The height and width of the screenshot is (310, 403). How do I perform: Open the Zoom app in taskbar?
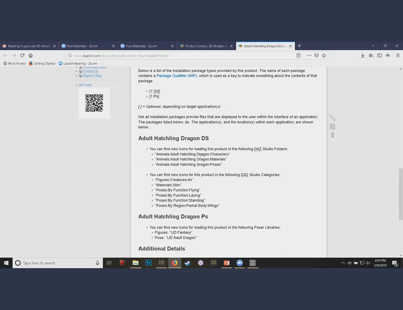pyautogui.click(x=240, y=263)
